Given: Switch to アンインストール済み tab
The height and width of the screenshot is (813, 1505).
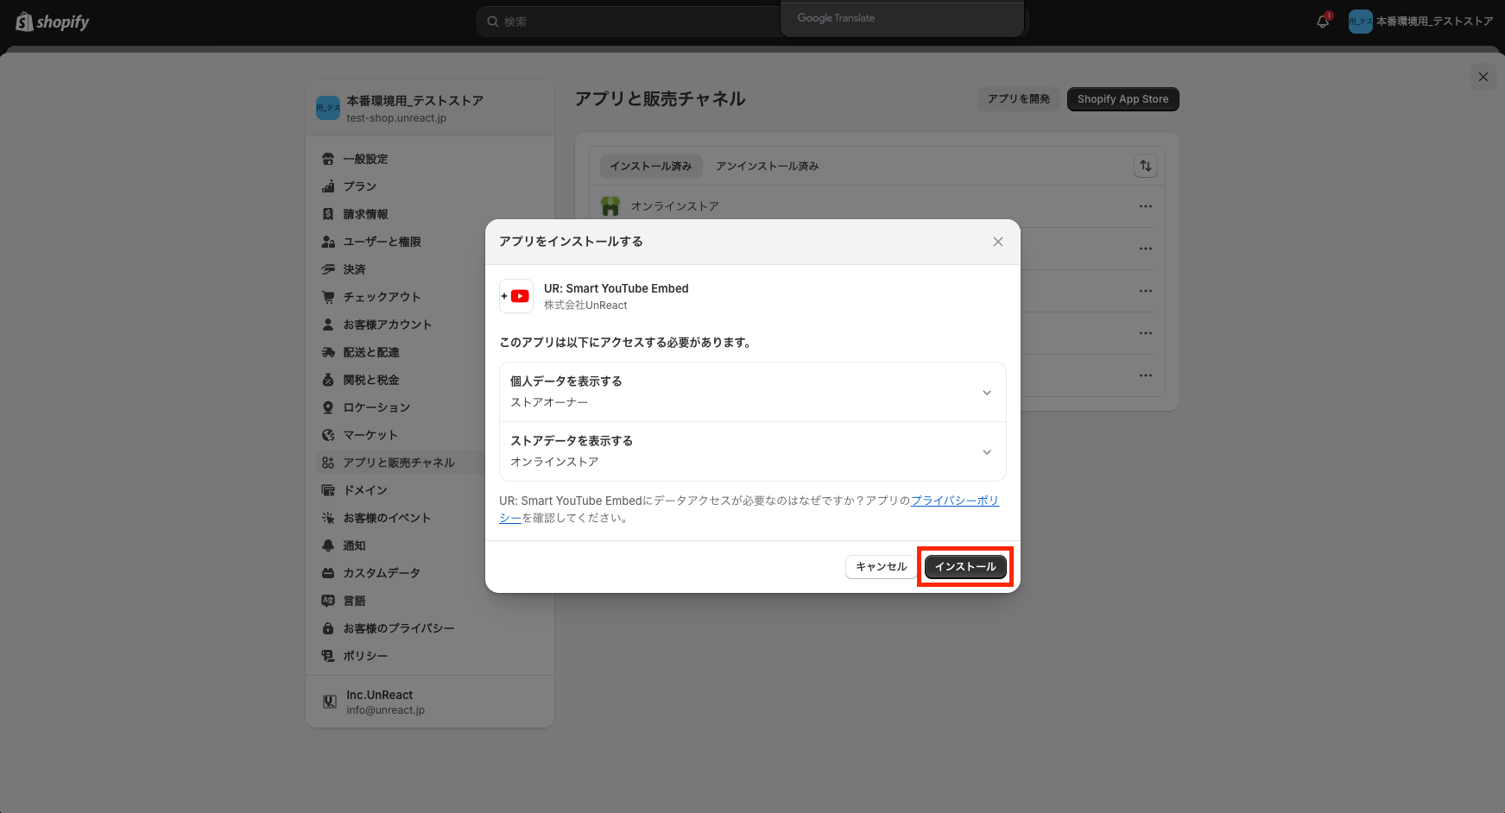Looking at the screenshot, I should (x=768, y=167).
